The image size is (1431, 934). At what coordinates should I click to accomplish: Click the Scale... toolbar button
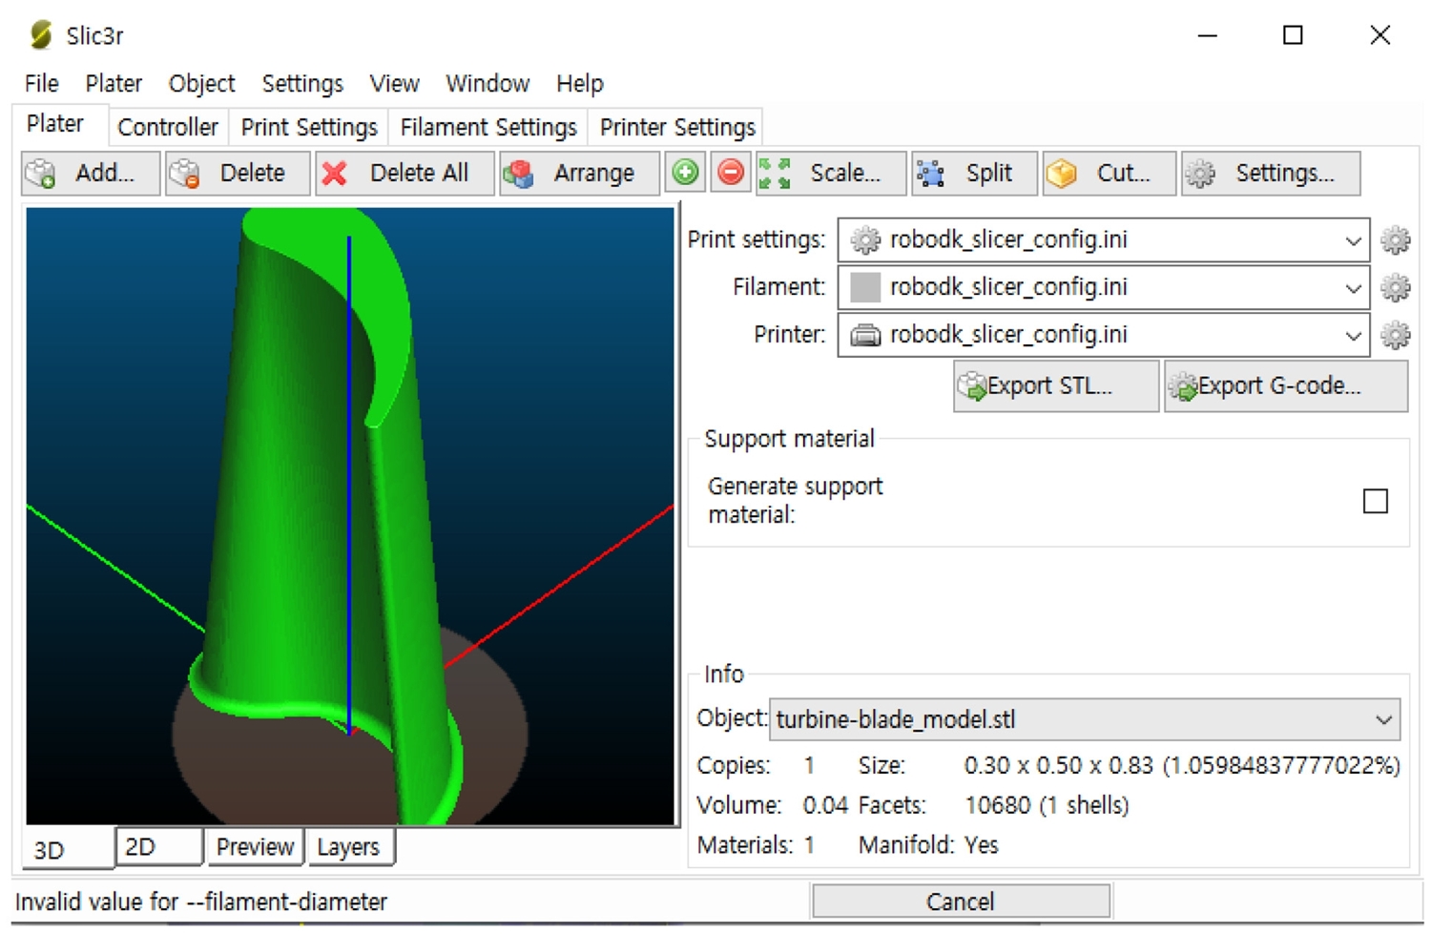[x=830, y=174]
